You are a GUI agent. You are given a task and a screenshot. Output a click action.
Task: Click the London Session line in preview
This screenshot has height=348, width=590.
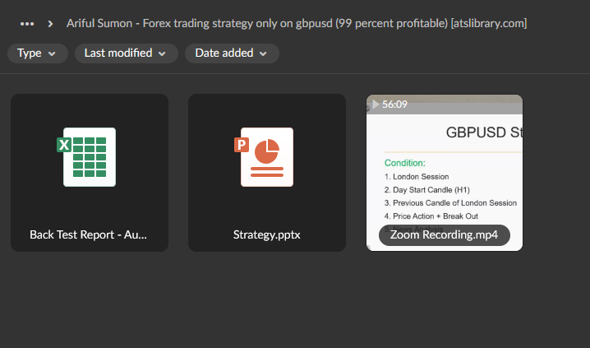click(x=419, y=176)
